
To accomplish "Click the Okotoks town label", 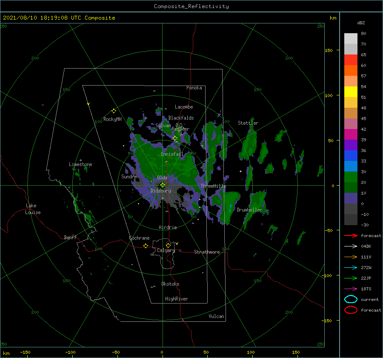I will 170,284.
